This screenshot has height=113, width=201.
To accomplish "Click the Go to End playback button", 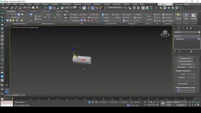I will 158,102.
